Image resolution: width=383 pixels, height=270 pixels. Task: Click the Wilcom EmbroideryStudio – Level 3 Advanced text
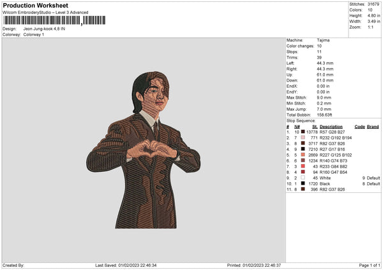pyautogui.click(x=45, y=13)
